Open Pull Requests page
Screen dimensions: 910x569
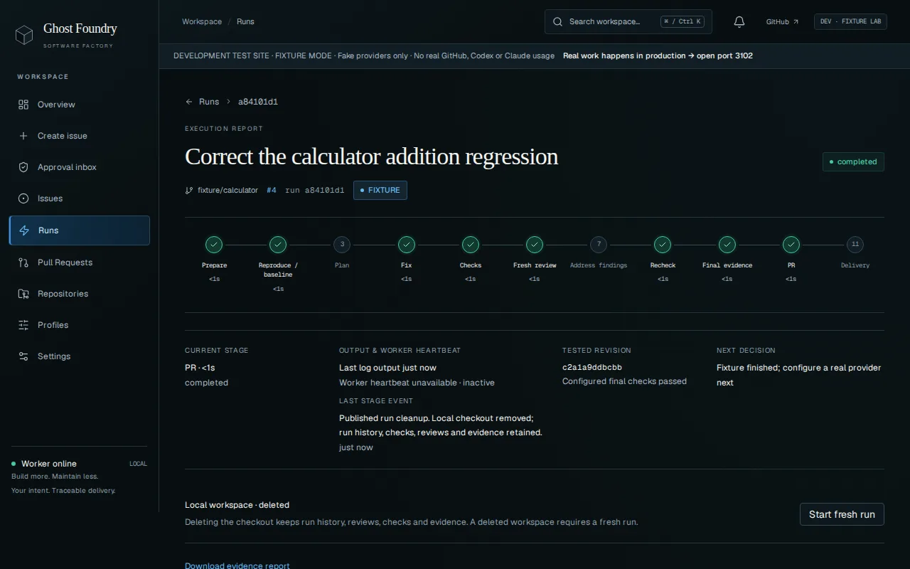pos(80,262)
